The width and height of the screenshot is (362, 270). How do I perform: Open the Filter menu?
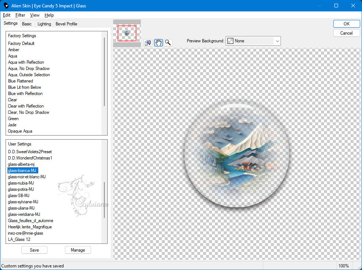[20, 15]
